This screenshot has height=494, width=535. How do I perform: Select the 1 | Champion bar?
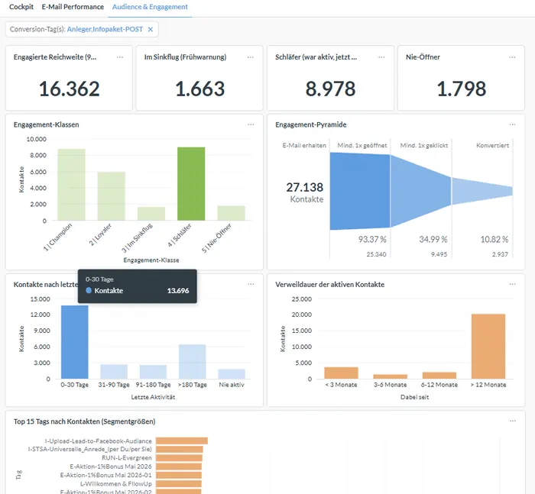tap(71, 185)
